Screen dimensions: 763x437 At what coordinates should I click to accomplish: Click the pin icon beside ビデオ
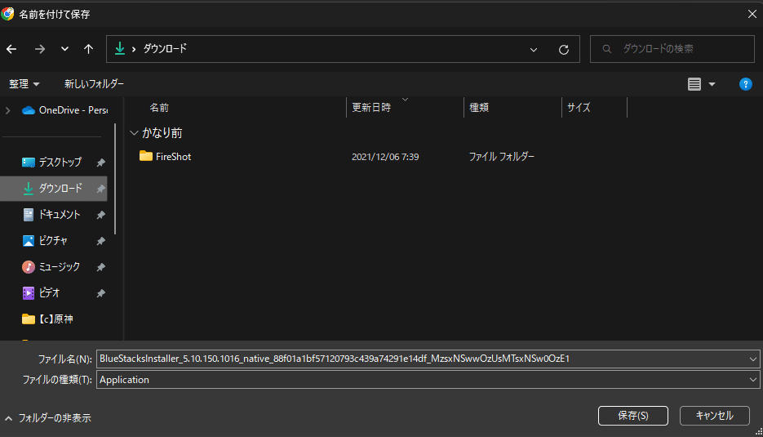click(x=100, y=293)
